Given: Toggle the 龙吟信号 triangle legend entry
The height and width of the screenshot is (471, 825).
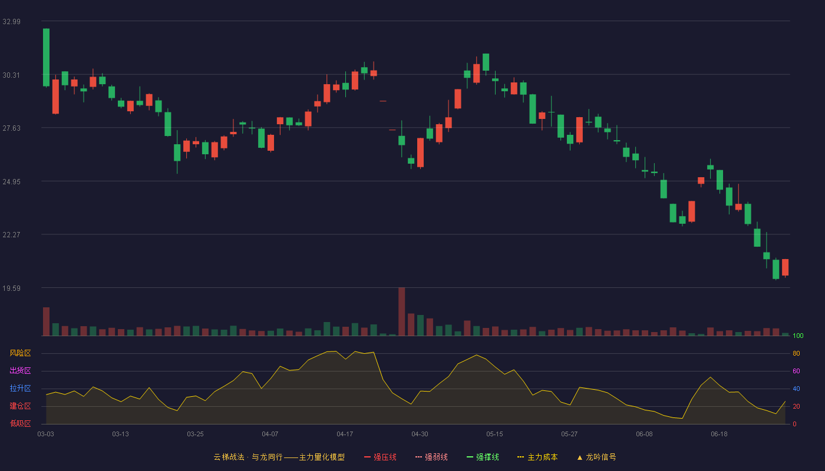Looking at the screenshot, I should click(x=596, y=457).
